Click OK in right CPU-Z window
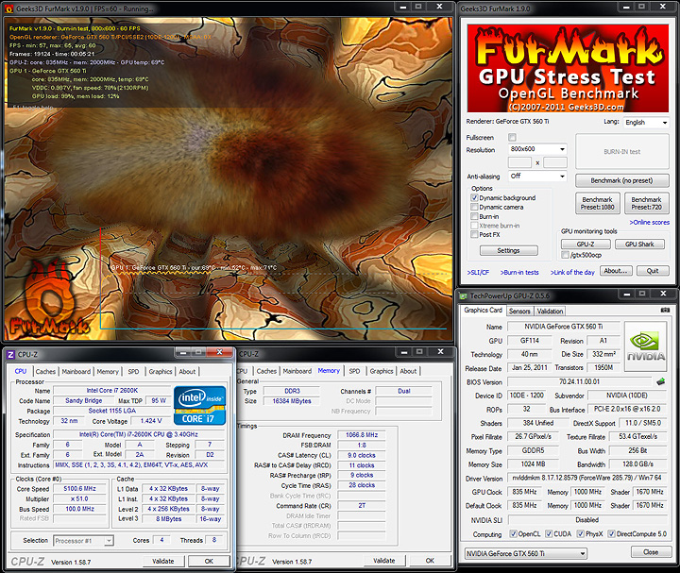This screenshot has width=680, height=573. click(x=430, y=561)
